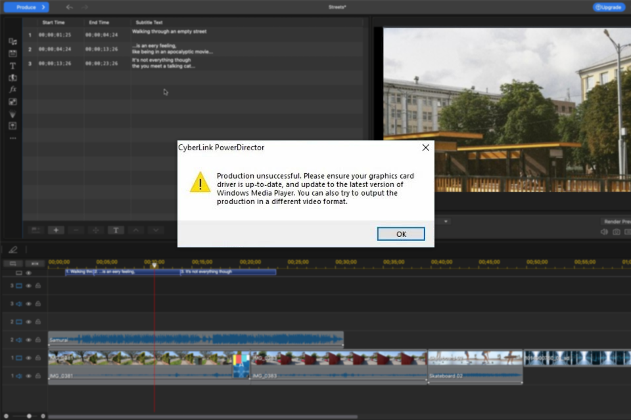Click the preview volume speaker icon

coord(604,232)
